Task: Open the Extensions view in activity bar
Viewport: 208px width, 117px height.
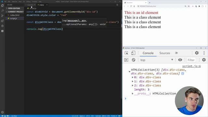Action: (2, 21)
